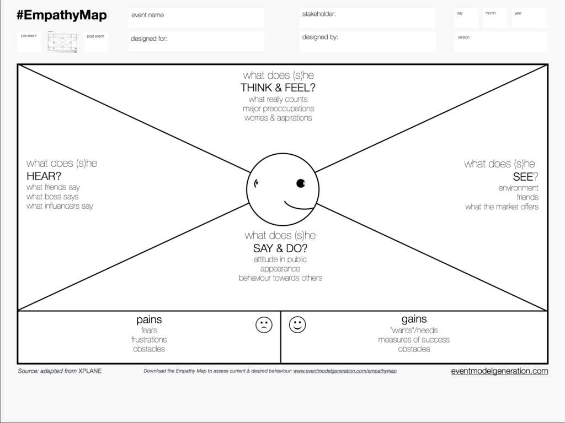Click the SAY & DO? heading
565x423 pixels.
(x=280, y=248)
